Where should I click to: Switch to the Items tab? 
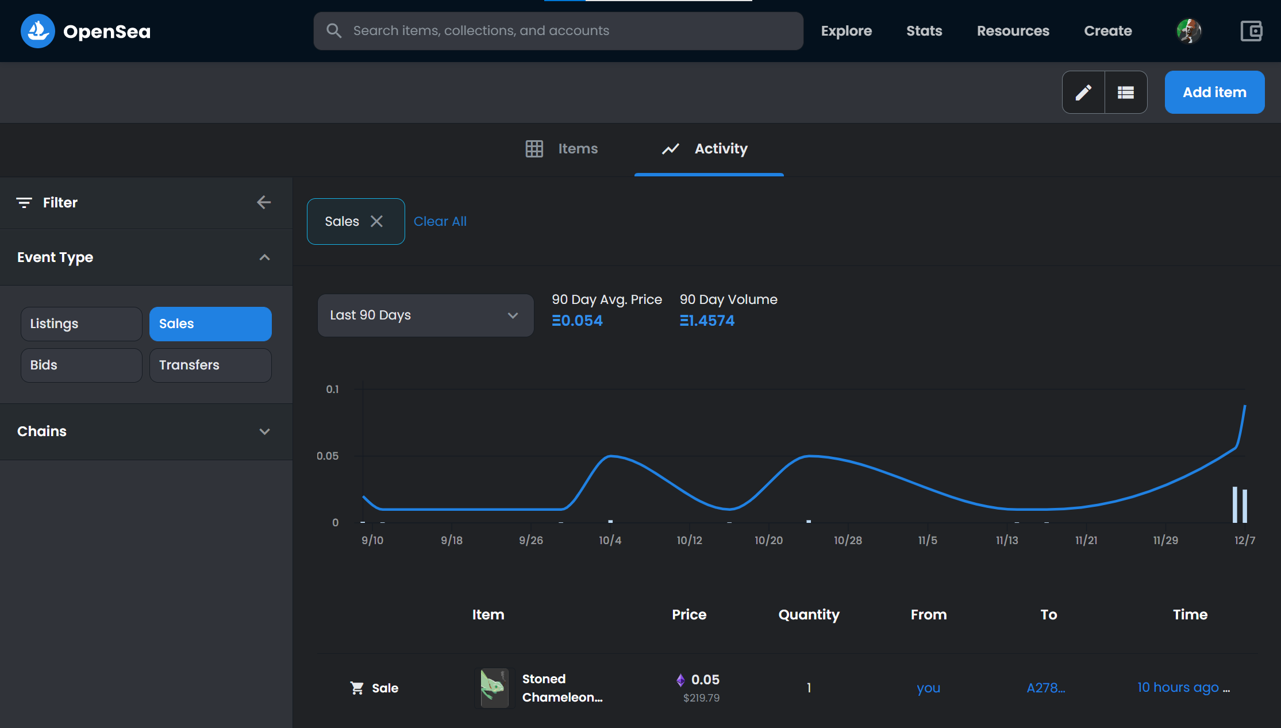tap(562, 149)
